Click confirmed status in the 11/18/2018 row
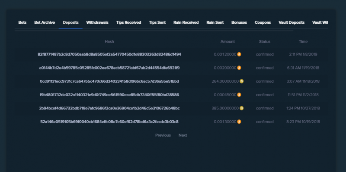This screenshot has height=172, width=346. tap(265, 81)
